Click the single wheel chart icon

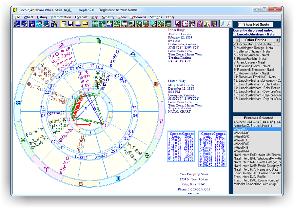pyautogui.click(x=95, y=24)
